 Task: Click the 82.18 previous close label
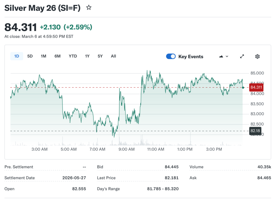click(255, 131)
